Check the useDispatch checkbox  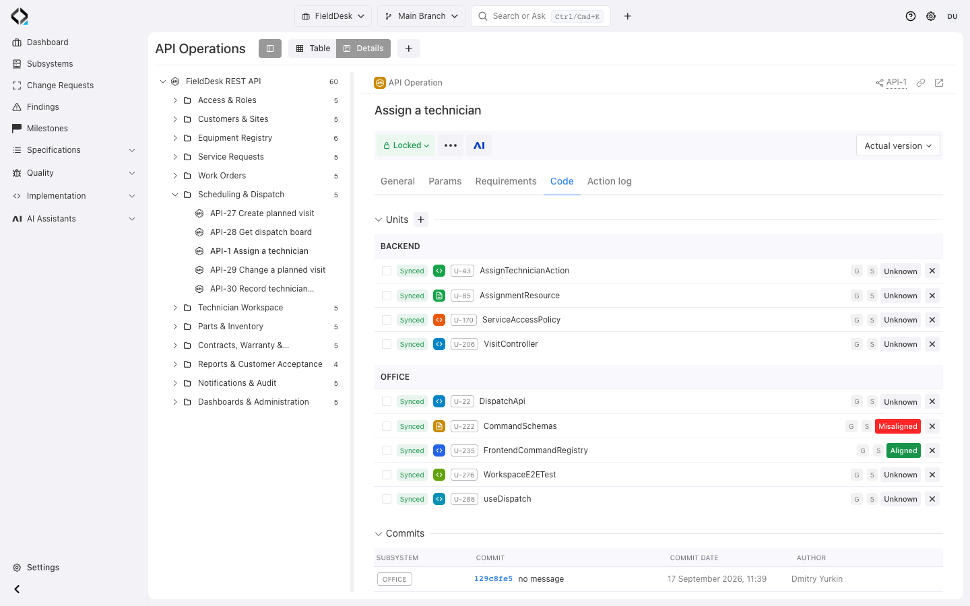point(387,499)
